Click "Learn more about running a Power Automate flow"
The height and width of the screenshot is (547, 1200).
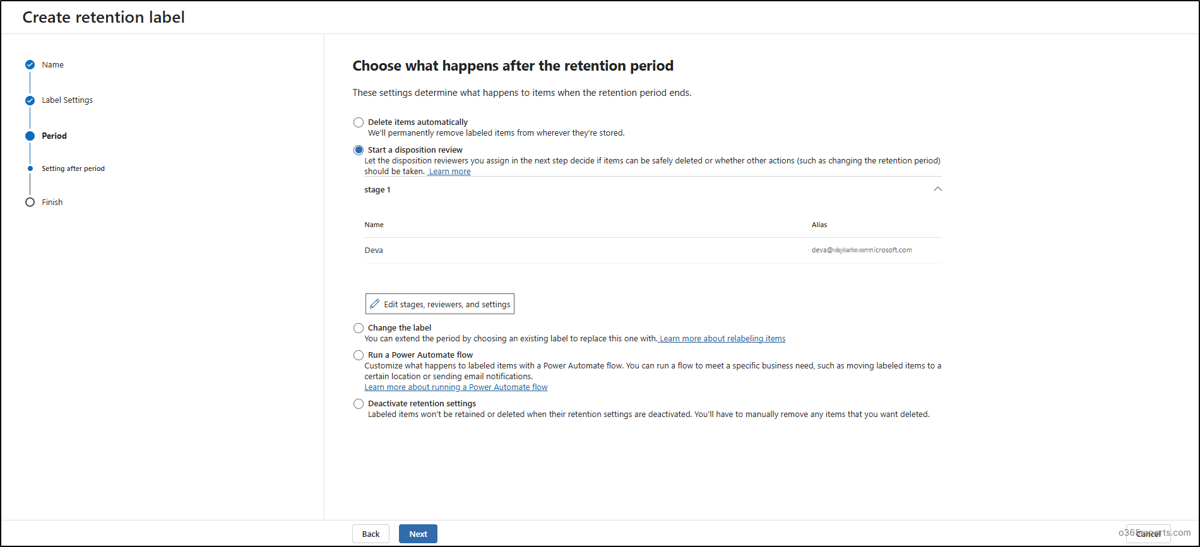456,387
